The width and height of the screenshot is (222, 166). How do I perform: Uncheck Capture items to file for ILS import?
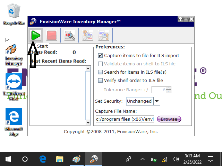pyautogui.click(x=100, y=56)
